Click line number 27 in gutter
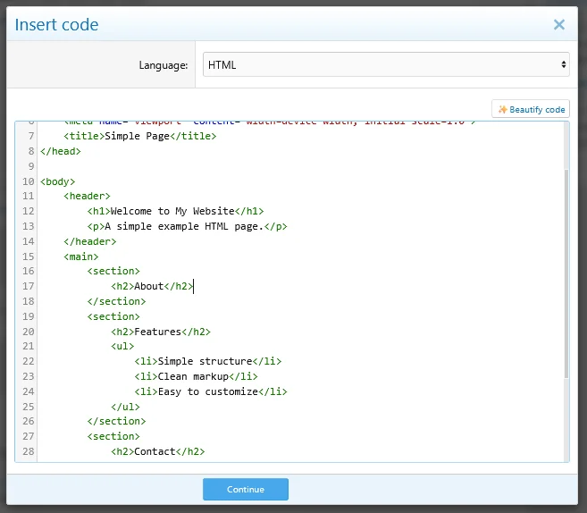Viewport: 587px width, 513px height. [x=28, y=437]
